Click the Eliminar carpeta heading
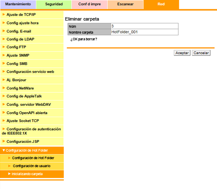Viewport: 217px width, 189px height. [82, 19]
